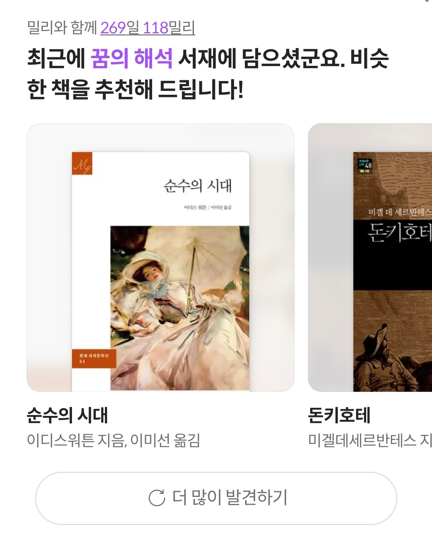This screenshot has width=432, height=548.
Task: Select the purple 꿈의 해석 book title
Action: (x=131, y=58)
